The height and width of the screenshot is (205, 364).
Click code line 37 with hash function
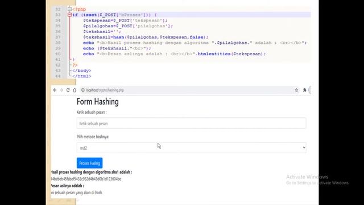146,37
